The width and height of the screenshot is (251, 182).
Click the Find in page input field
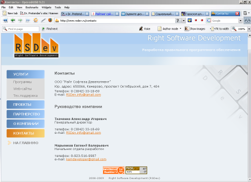(21, 29)
